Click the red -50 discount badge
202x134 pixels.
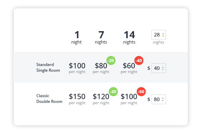pyautogui.click(x=141, y=91)
